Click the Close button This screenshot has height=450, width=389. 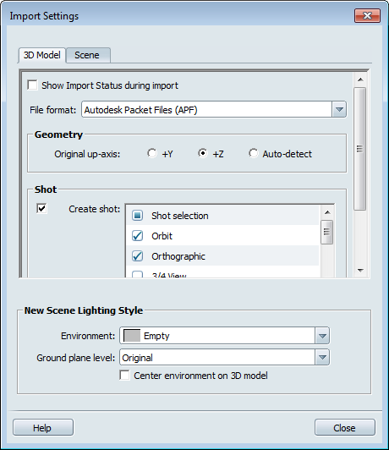coord(345,428)
